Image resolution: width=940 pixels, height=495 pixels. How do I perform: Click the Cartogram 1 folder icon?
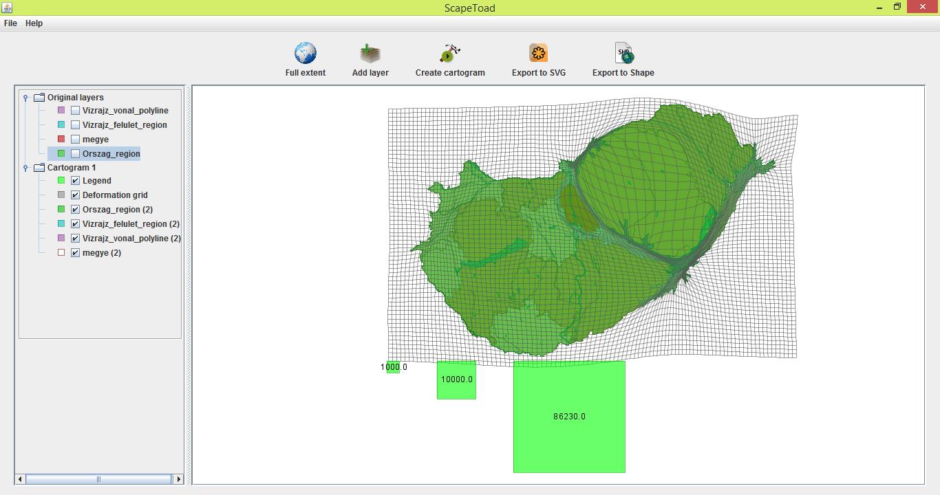(x=39, y=168)
